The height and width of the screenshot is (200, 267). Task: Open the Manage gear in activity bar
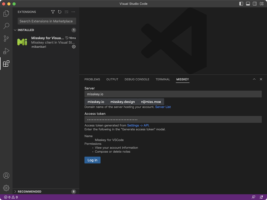point(6,188)
